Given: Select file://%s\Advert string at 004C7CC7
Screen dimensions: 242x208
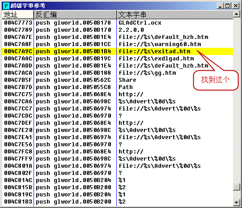Looking at the screenshot, I should click(160, 109).
